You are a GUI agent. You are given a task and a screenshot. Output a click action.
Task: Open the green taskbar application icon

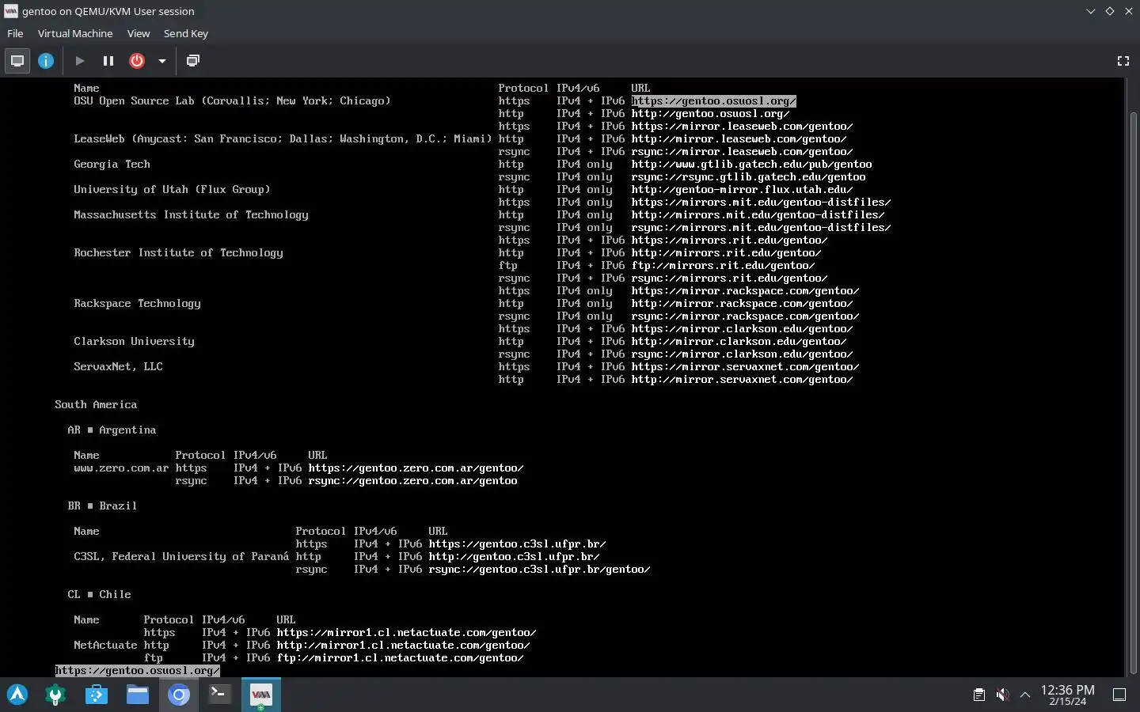pos(55,695)
